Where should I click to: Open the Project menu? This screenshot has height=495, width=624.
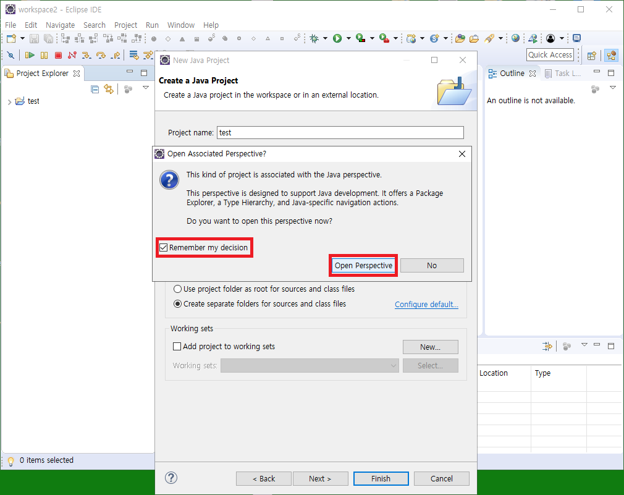(126, 25)
